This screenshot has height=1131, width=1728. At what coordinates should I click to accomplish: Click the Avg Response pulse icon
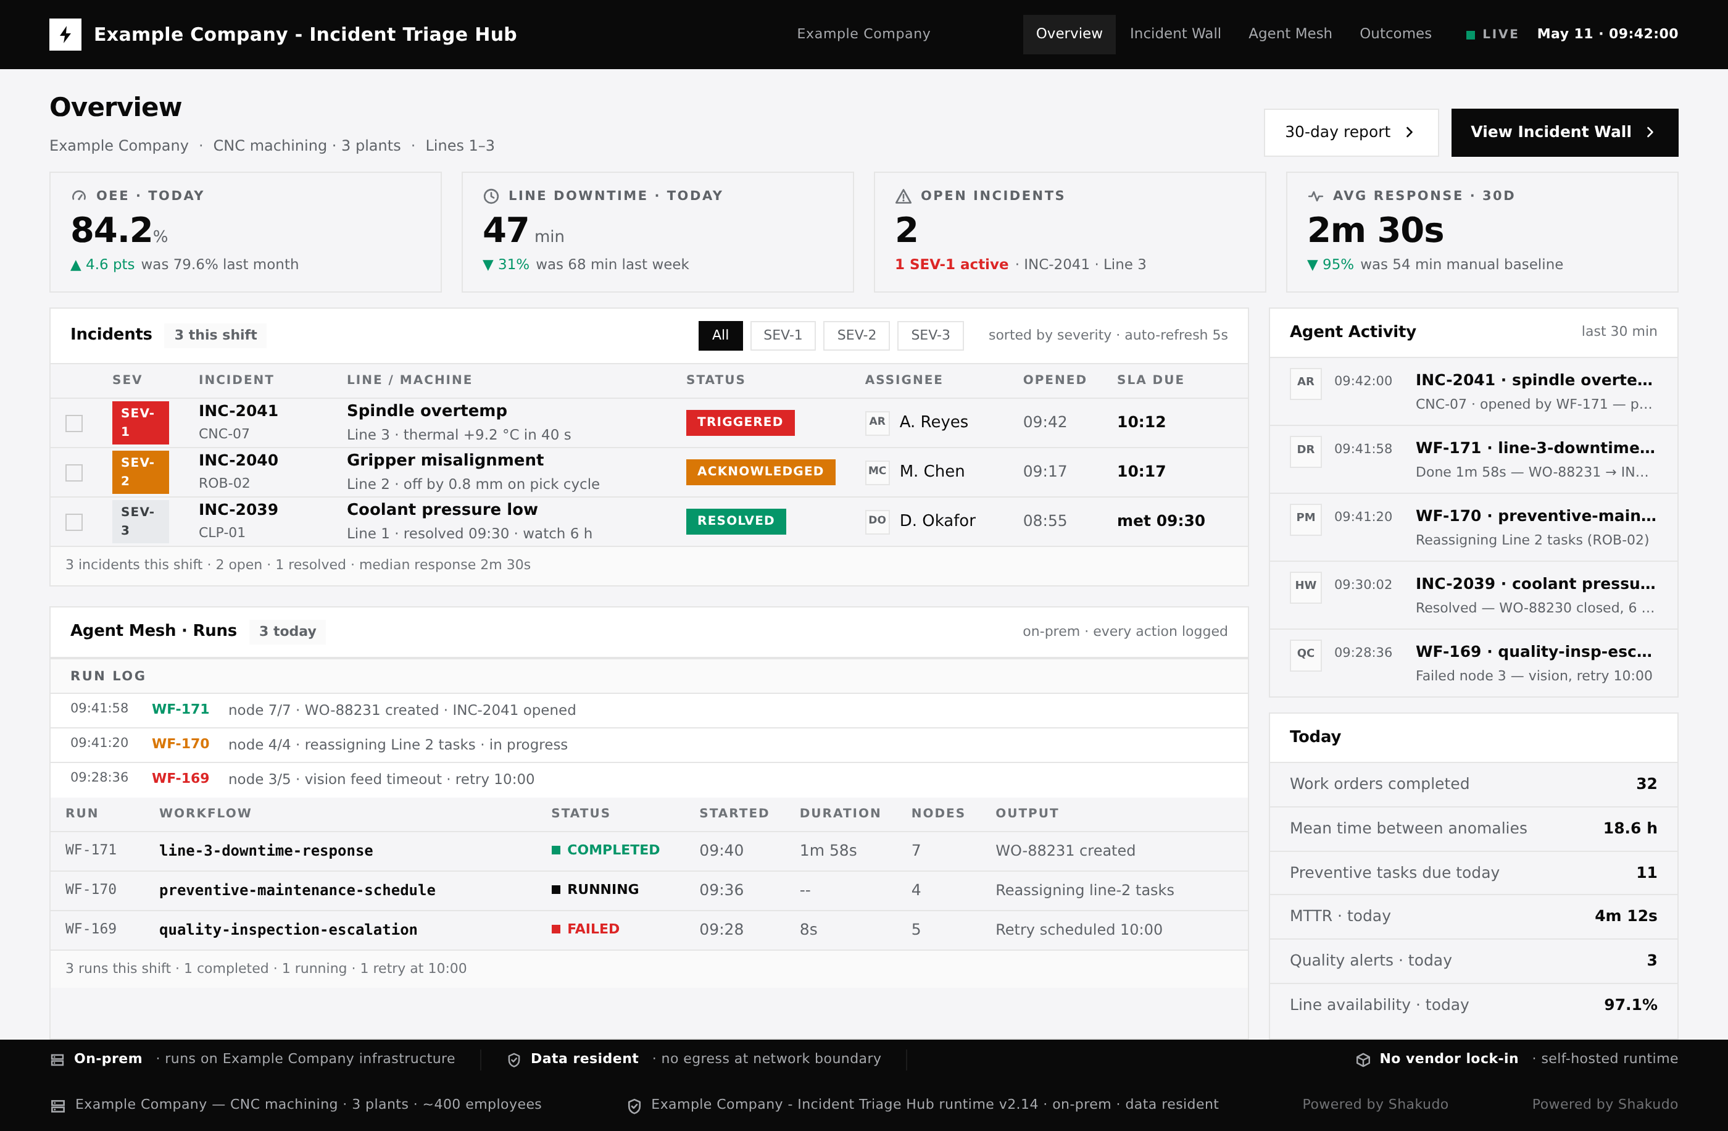pyautogui.click(x=1316, y=196)
